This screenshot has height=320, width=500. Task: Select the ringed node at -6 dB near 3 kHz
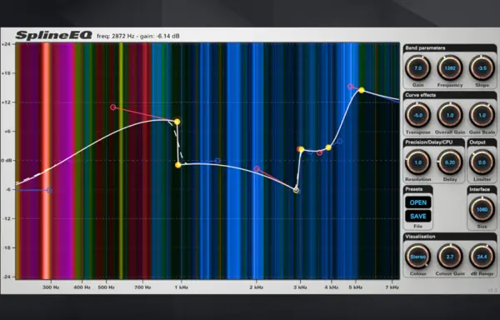tap(296, 190)
